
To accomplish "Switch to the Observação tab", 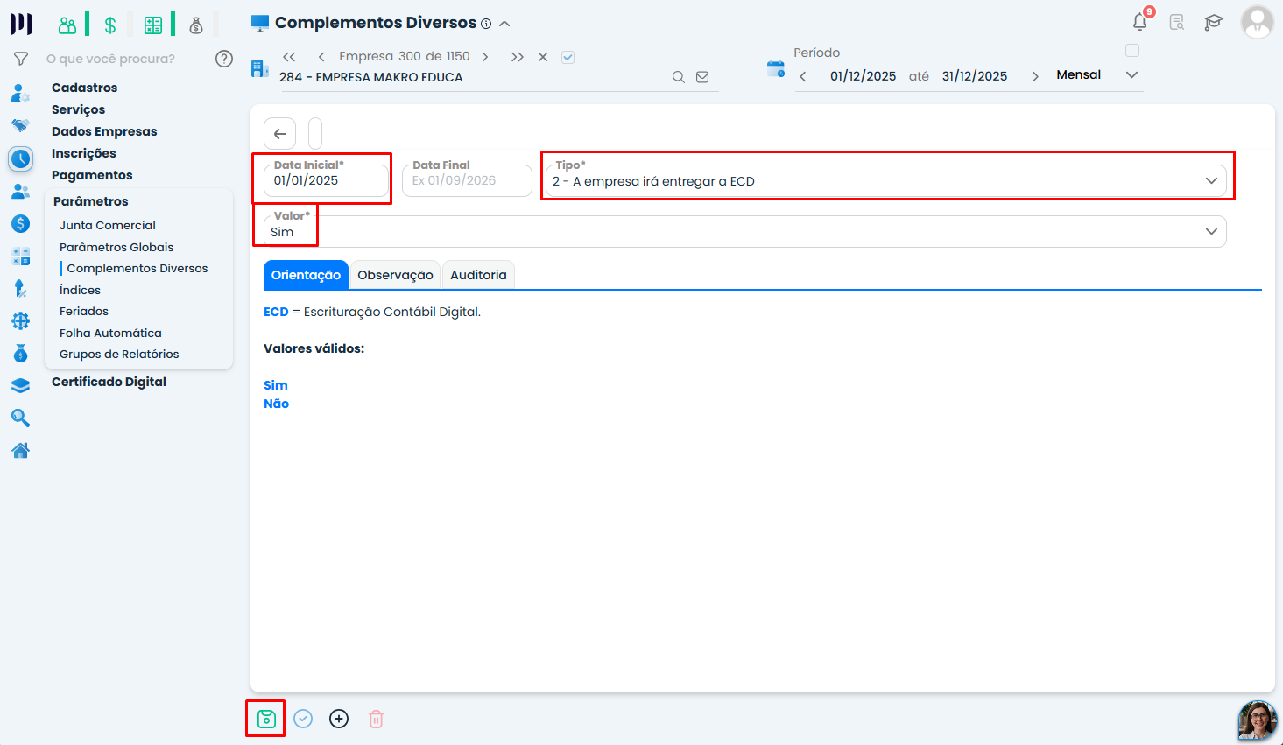I will click(395, 275).
